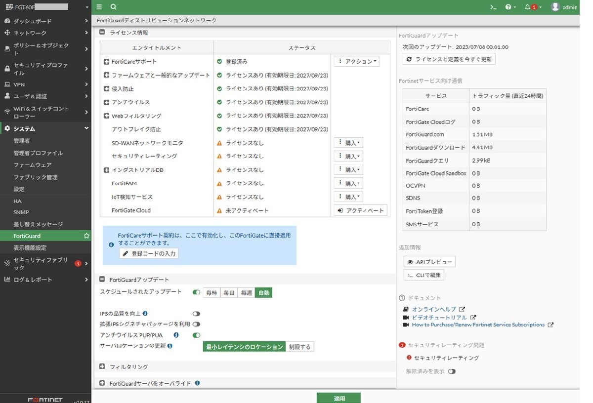Open the admin user avatar menu

(x=564, y=7)
